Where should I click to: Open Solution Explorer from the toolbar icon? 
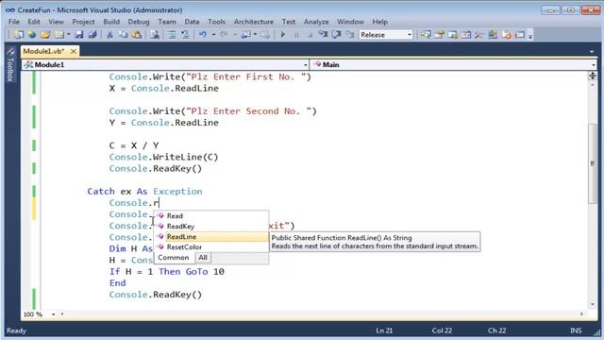click(426, 35)
